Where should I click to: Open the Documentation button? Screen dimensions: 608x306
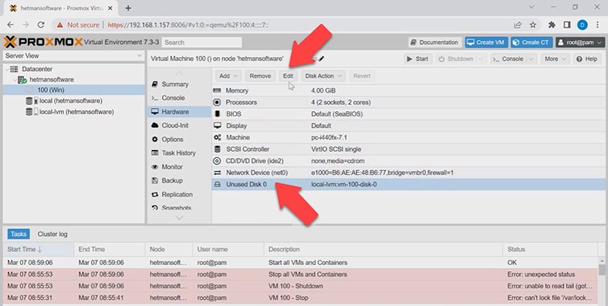[434, 42]
